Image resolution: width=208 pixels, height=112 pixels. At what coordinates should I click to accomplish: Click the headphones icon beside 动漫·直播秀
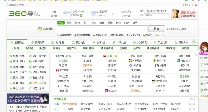(x=30, y=72)
